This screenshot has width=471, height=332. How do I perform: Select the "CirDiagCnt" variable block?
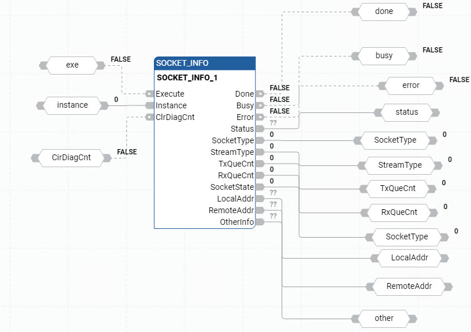click(72, 157)
